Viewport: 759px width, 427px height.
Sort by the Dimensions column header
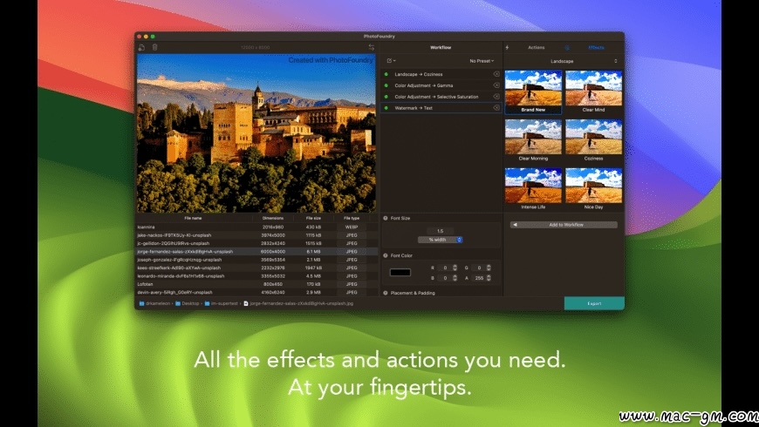pos(272,218)
